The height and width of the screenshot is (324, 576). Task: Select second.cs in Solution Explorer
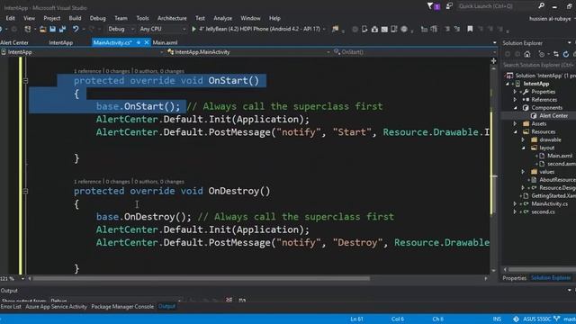coord(543,212)
